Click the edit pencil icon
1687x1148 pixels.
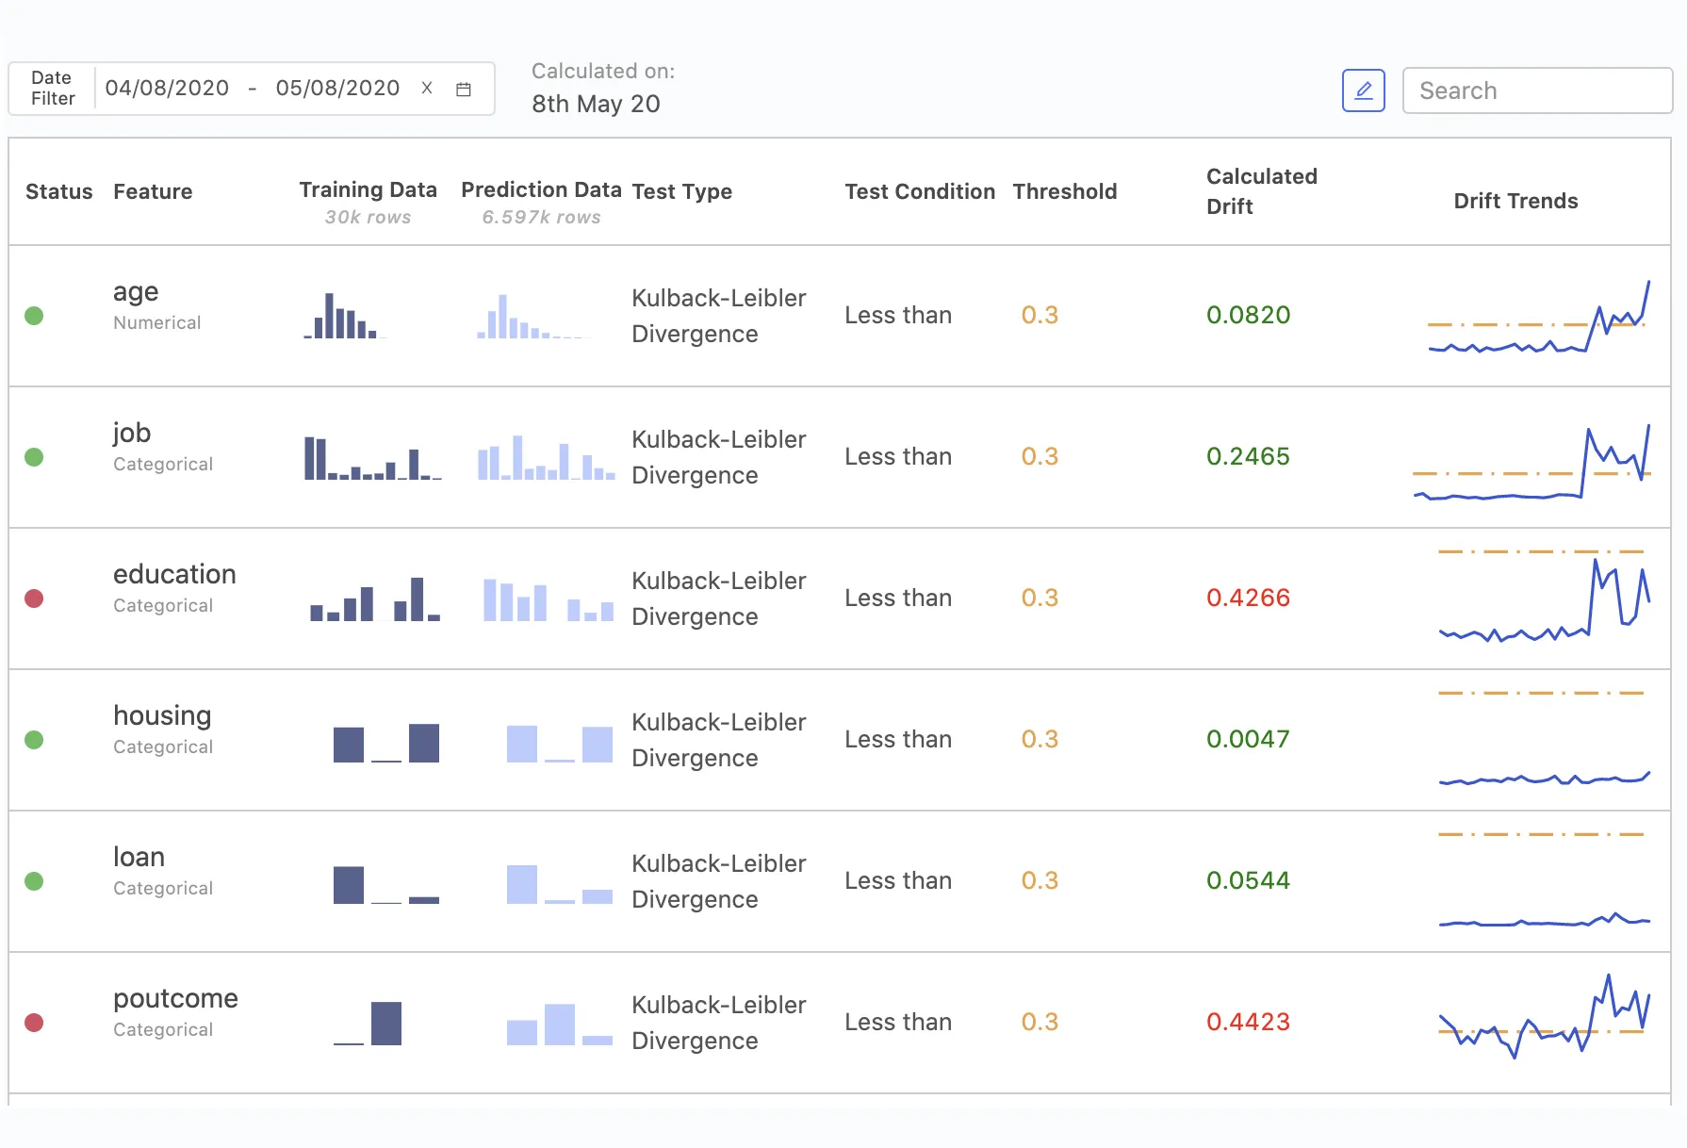(x=1363, y=90)
